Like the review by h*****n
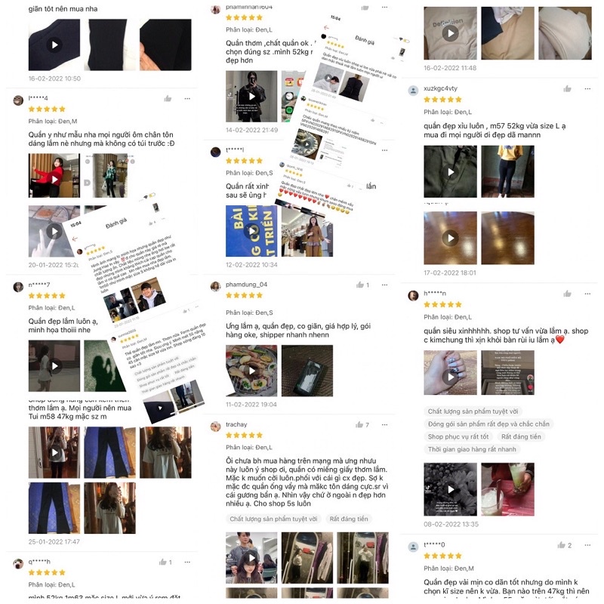This screenshot has height=604, width=604. coord(567,294)
